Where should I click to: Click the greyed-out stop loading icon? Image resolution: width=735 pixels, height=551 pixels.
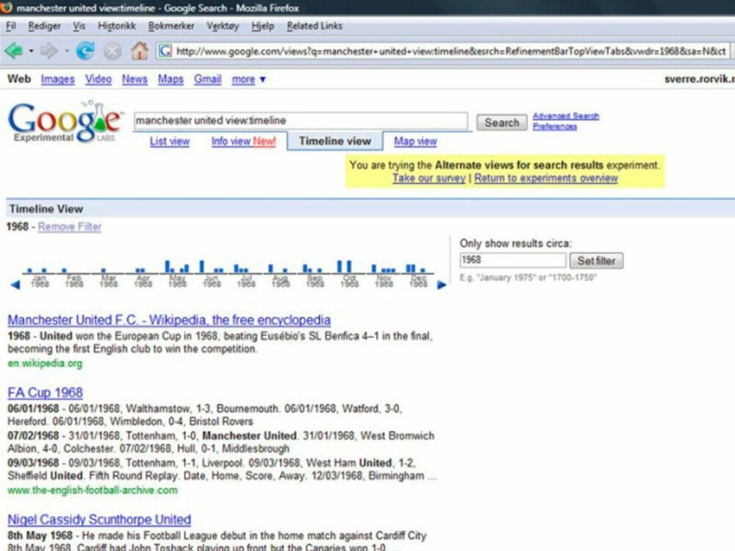(112, 51)
